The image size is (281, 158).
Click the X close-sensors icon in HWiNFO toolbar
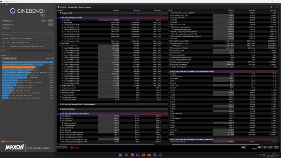pyautogui.click(x=276, y=147)
